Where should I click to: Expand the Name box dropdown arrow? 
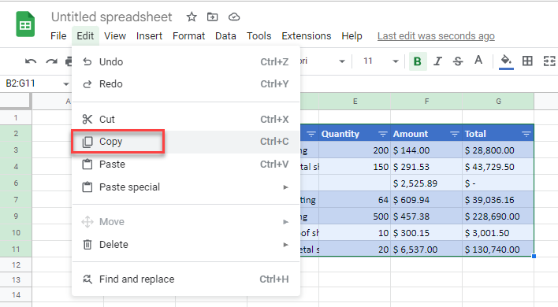[66, 84]
